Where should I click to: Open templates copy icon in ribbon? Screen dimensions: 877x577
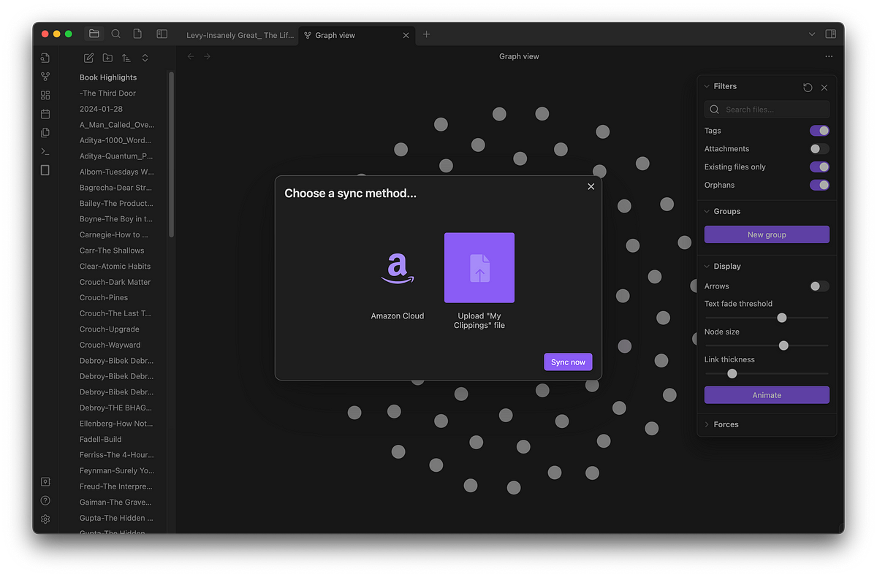tap(45, 132)
